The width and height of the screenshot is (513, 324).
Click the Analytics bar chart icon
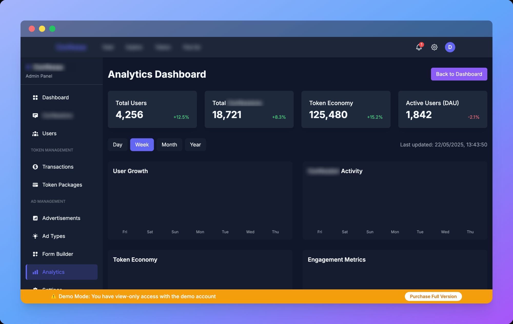point(35,272)
